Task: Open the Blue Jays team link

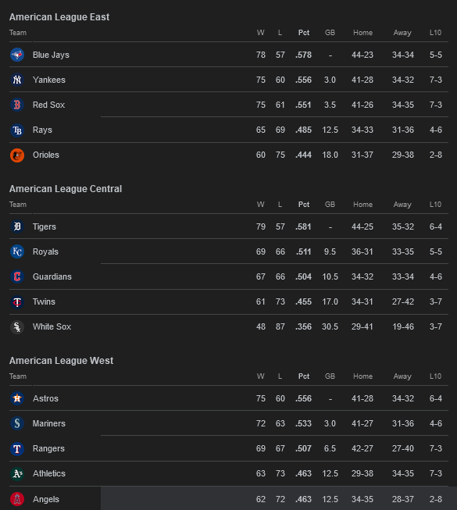Action: pyautogui.click(x=51, y=55)
